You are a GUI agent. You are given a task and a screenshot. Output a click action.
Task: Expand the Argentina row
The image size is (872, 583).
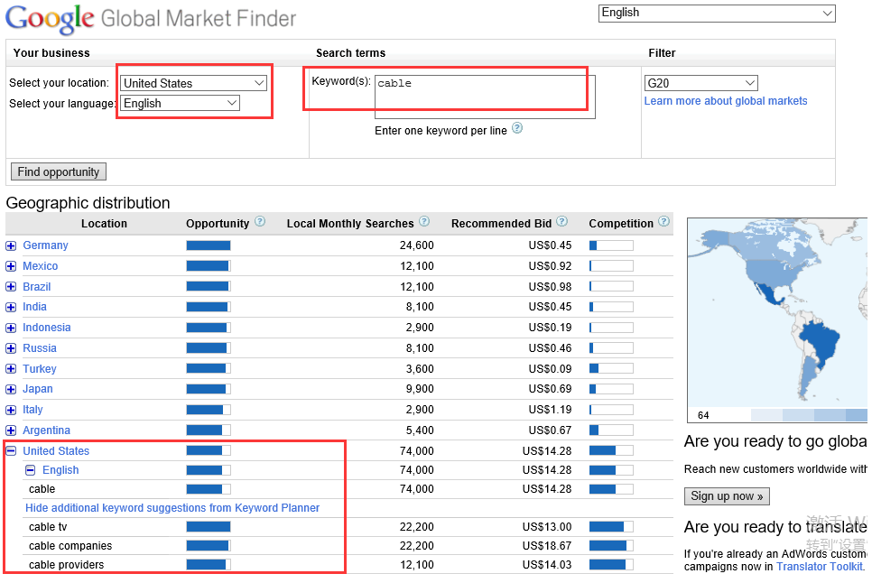click(11, 430)
